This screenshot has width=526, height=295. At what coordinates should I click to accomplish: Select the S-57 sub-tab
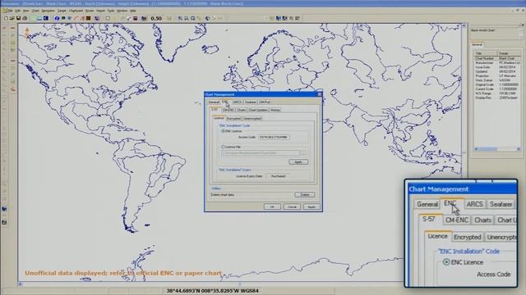pyautogui.click(x=215, y=109)
